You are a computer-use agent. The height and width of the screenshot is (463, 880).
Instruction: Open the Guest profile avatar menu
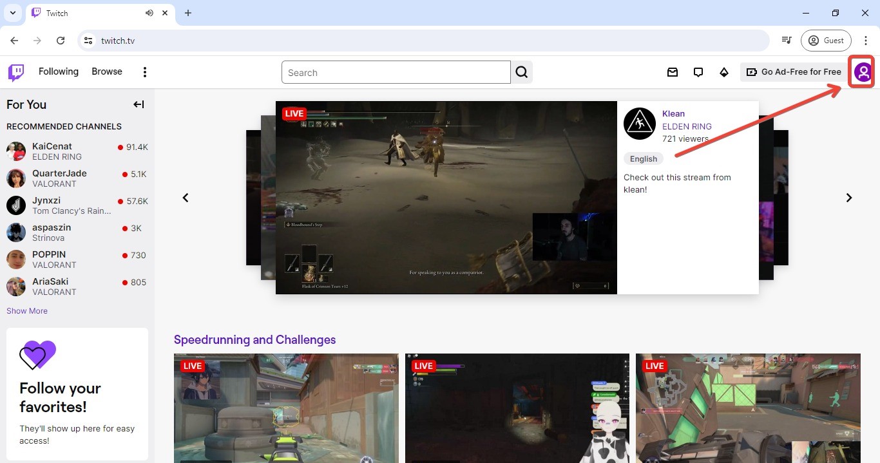861,72
